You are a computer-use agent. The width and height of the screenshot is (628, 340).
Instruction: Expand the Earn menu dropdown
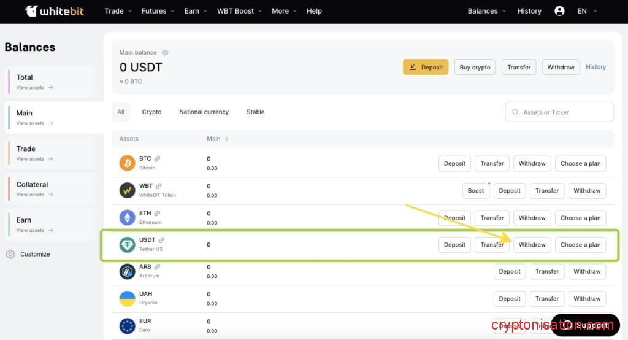196,11
